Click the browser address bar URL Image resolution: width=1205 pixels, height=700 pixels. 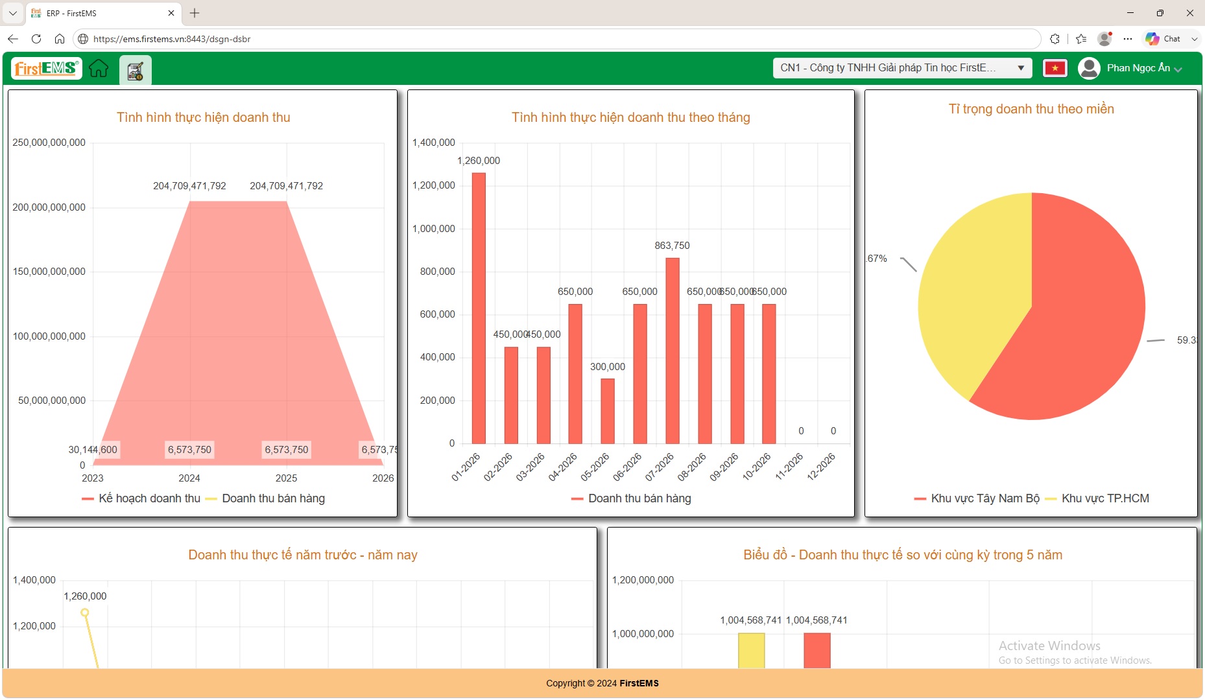pyautogui.click(x=172, y=39)
